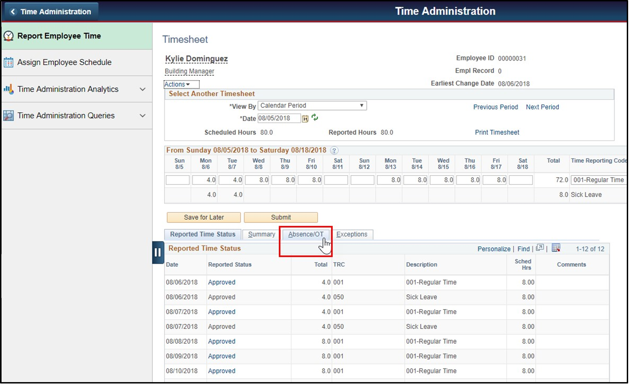
Task: Click the green refresh timesheet icon
Action: tap(315, 118)
